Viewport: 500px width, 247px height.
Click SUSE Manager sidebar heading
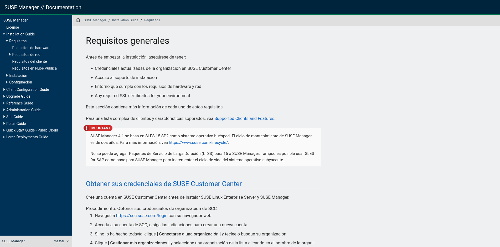tap(16, 20)
